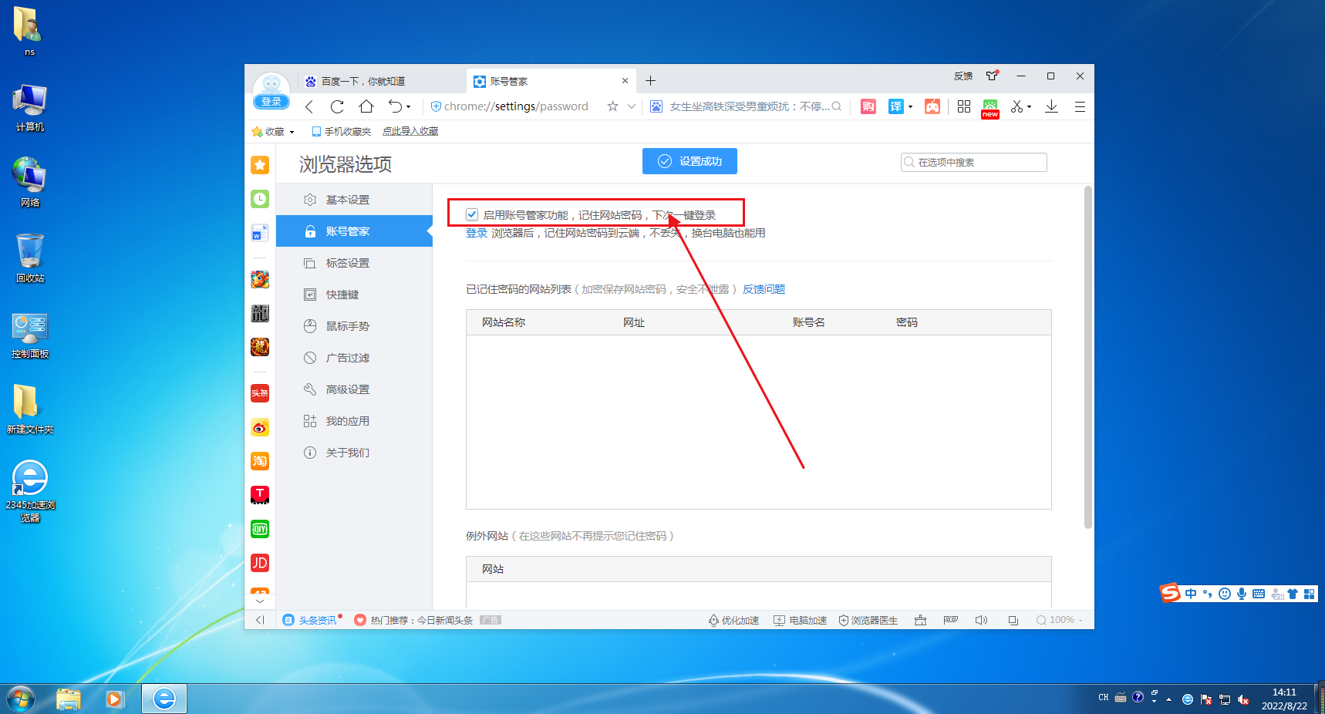Screen dimensions: 1325x714
Task: Click the 登录 button under the avatar
Action: pos(271,102)
